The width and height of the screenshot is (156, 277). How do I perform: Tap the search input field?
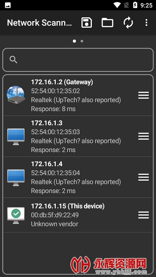(x=78, y=60)
